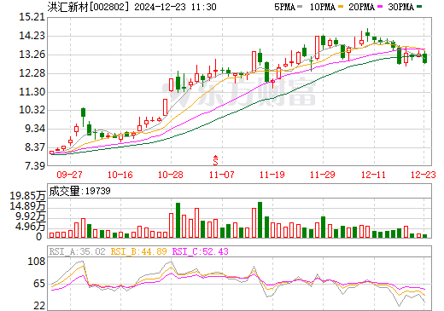Click the 14.23 price axis label

[32, 36]
